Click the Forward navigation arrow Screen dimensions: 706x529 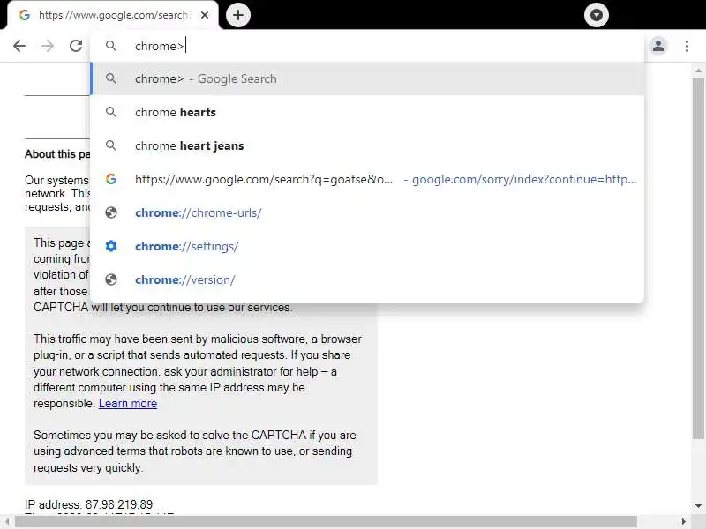click(48, 46)
